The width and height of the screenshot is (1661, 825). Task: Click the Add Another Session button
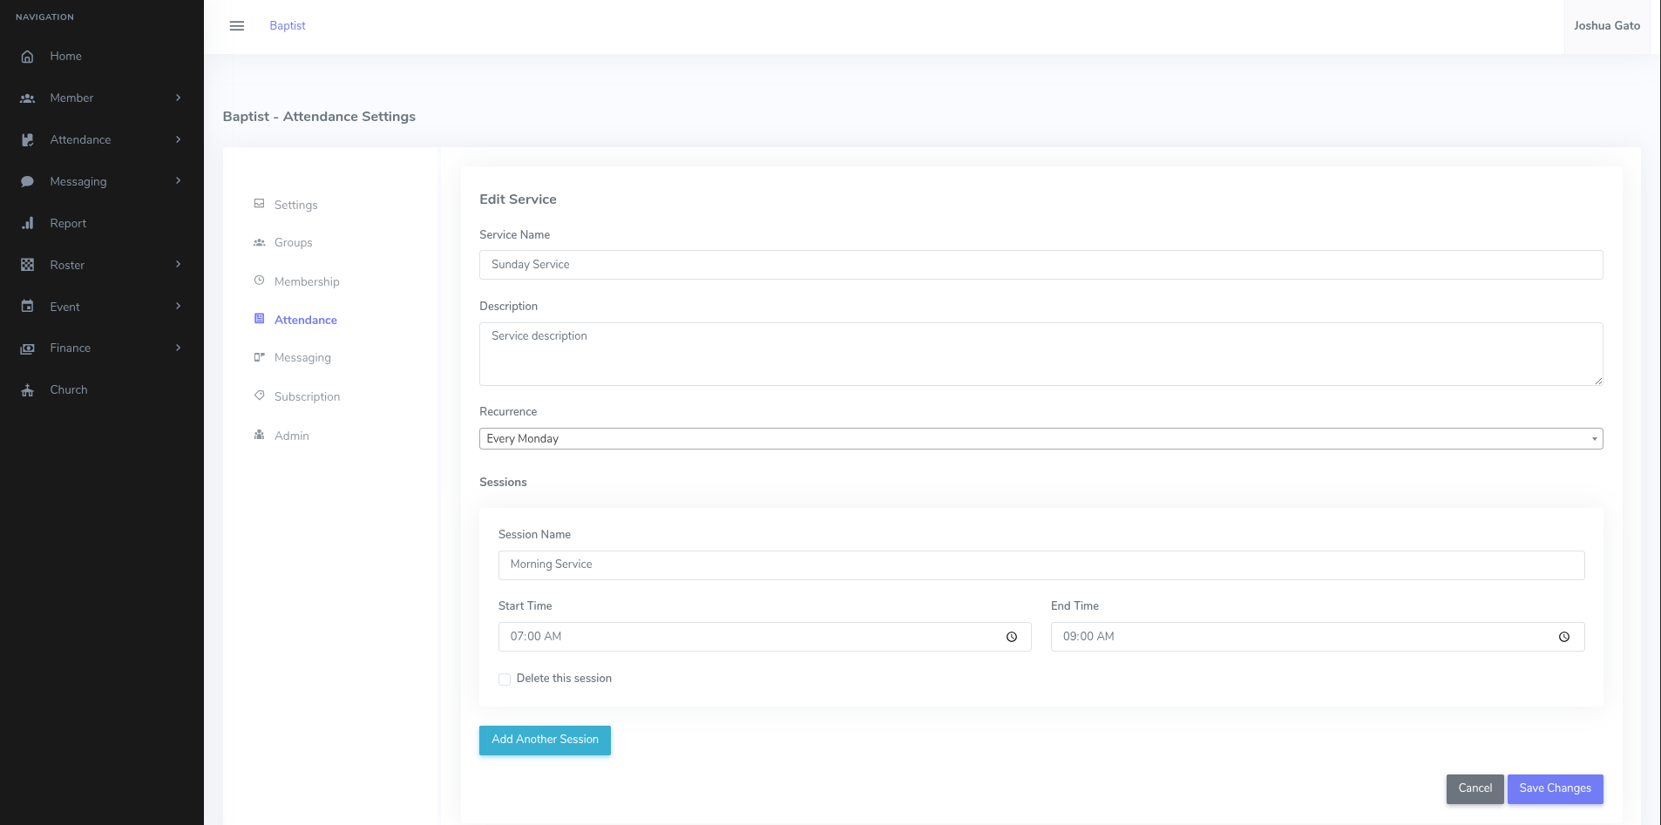click(x=544, y=740)
